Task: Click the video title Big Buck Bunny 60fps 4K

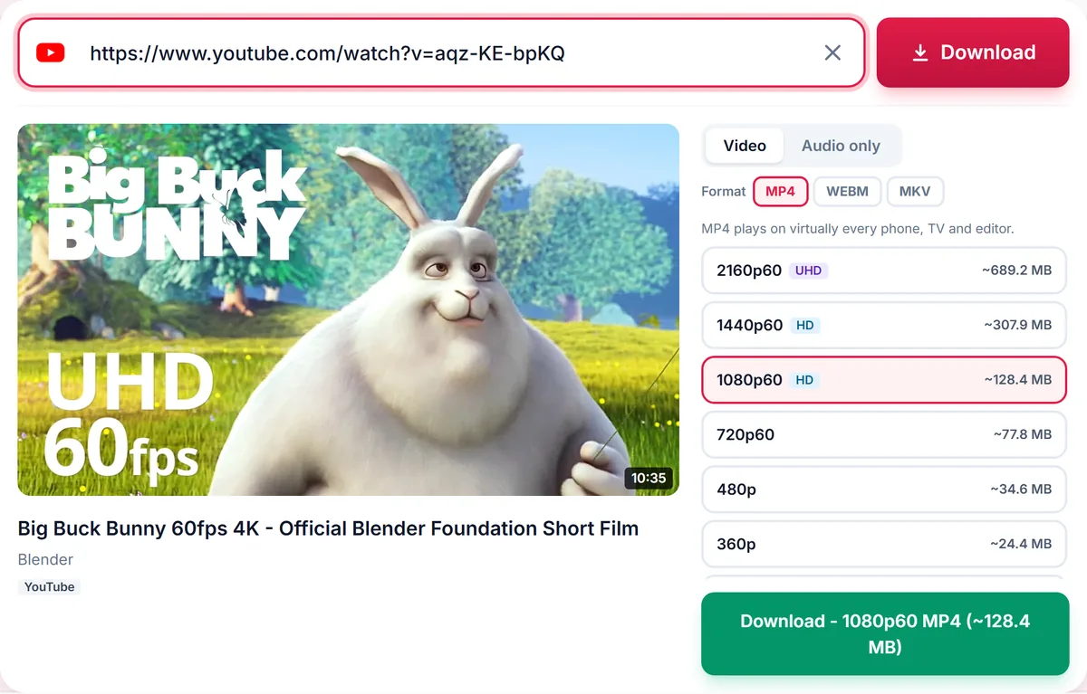Action: [x=328, y=528]
